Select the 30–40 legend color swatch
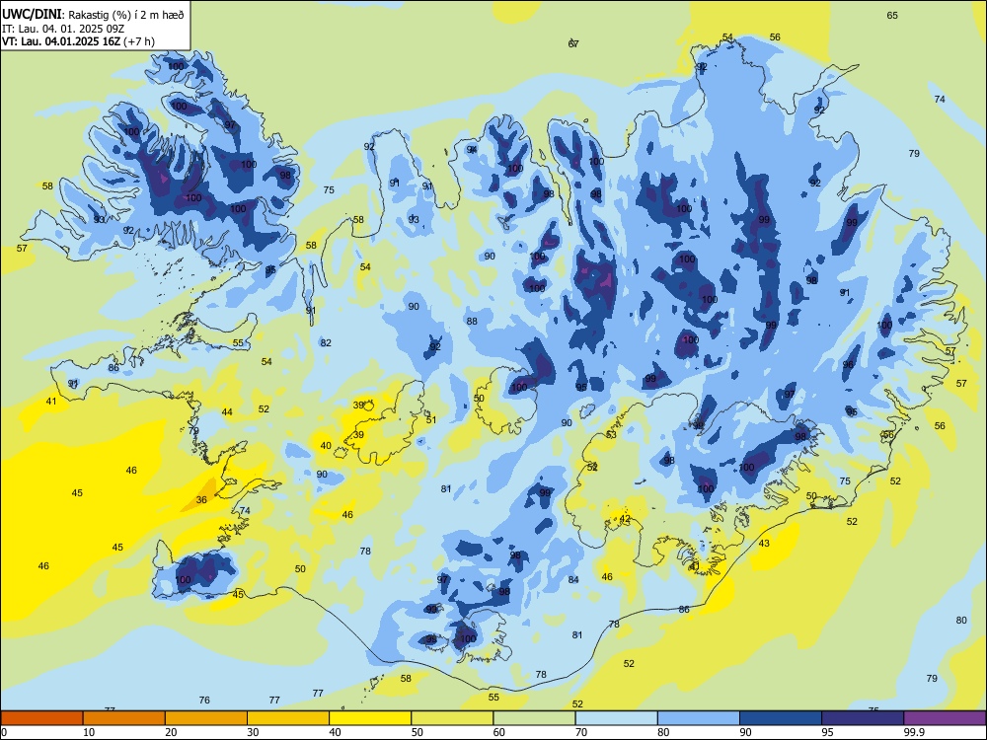Screen dimensions: 987x740 (288, 718)
